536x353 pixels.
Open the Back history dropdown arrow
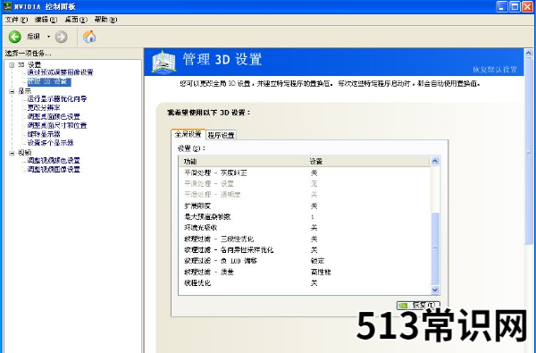[x=48, y=37]
